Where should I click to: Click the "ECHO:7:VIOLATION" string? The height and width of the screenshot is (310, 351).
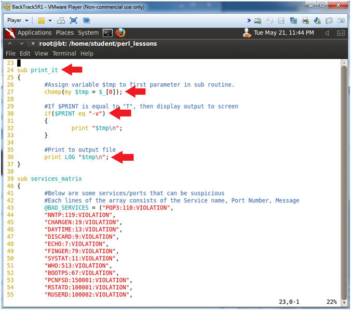pos(75,244)
